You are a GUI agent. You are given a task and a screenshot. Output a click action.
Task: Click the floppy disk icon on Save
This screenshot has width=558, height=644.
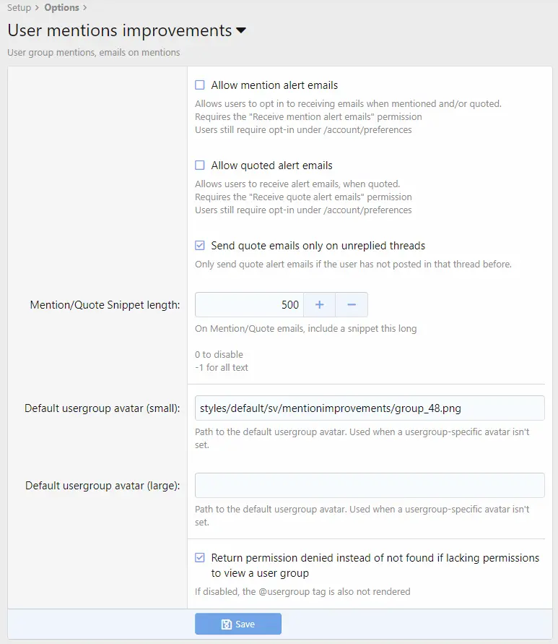(226, 624)
